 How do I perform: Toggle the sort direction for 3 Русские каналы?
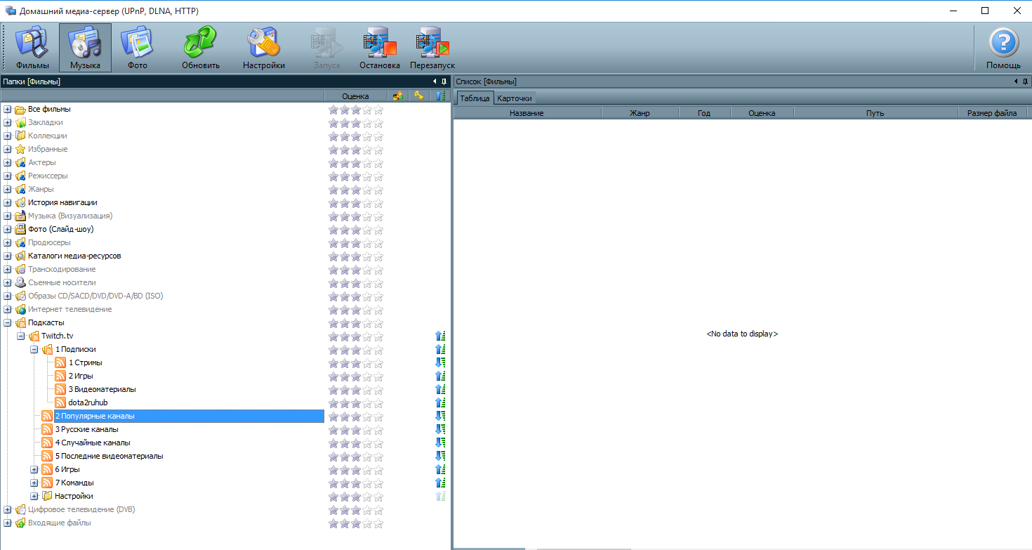(440, 430)
